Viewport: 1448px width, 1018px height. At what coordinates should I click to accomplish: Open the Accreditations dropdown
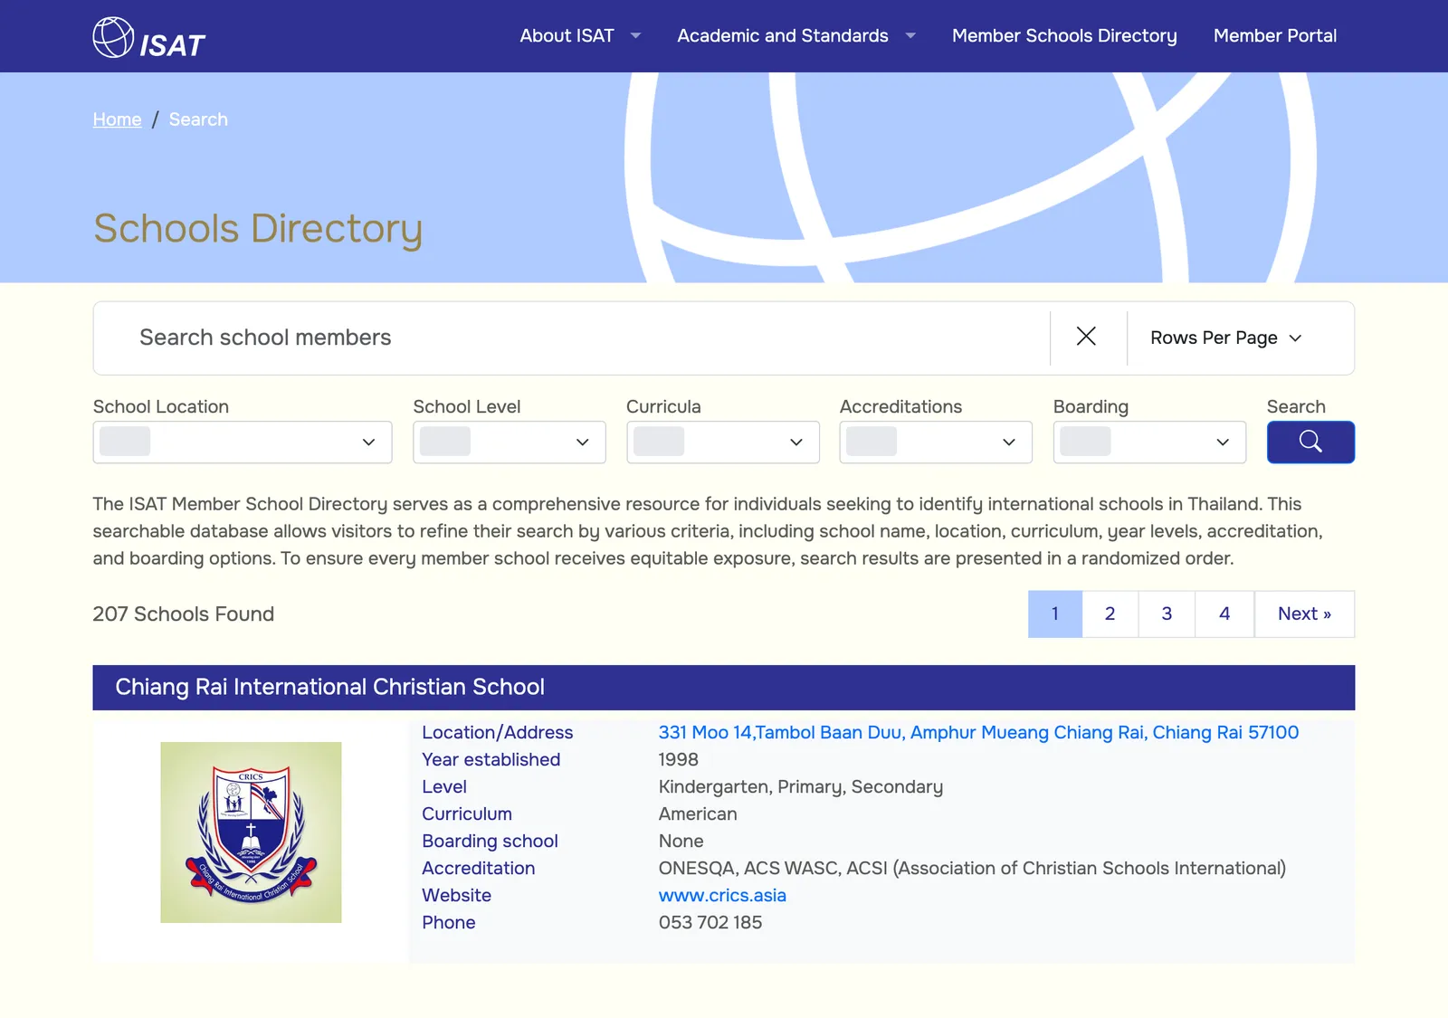[x=936, y=442]
